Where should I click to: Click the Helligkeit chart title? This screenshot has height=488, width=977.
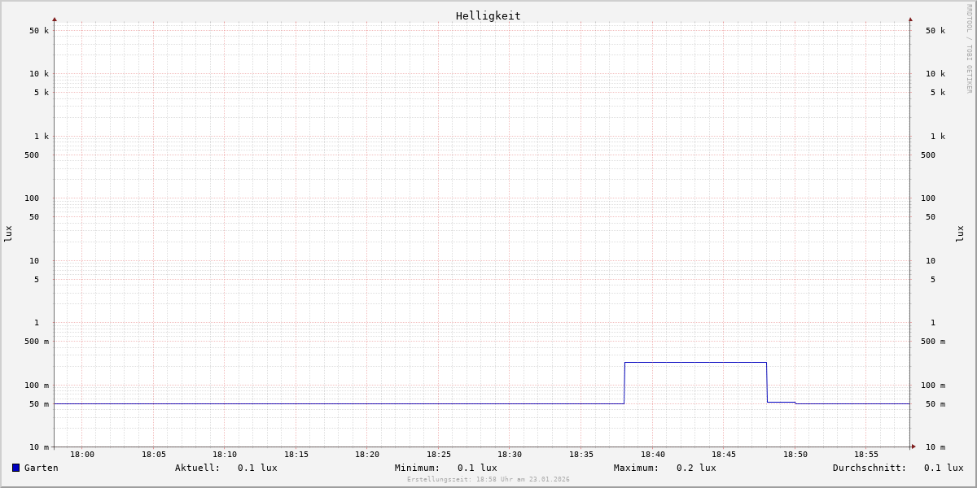pos(488,15)
